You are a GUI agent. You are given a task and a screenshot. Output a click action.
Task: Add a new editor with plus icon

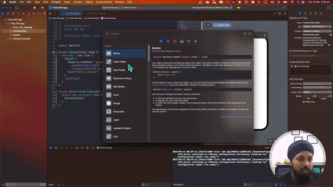[x=284, y=8]
